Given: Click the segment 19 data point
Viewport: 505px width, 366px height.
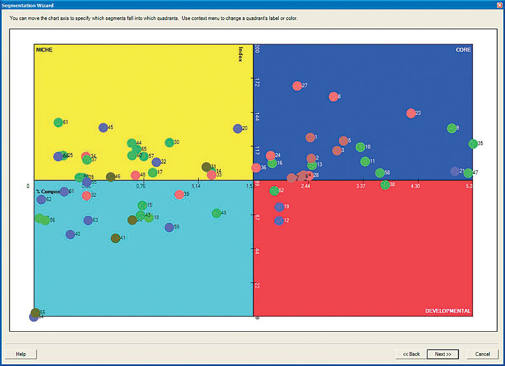Looking at the screenshot, I should (279, 207).
